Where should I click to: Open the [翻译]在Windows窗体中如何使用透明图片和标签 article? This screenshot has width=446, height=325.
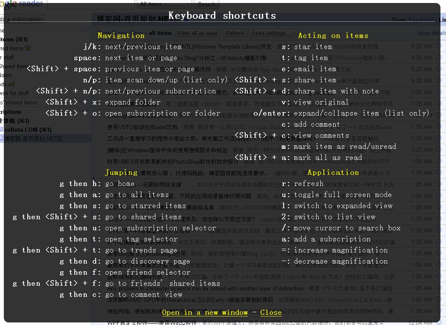(x=167, y=150)
